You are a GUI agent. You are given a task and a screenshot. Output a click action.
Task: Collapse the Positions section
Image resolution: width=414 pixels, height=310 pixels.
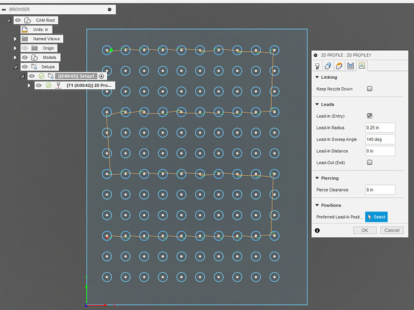[317, 205]
